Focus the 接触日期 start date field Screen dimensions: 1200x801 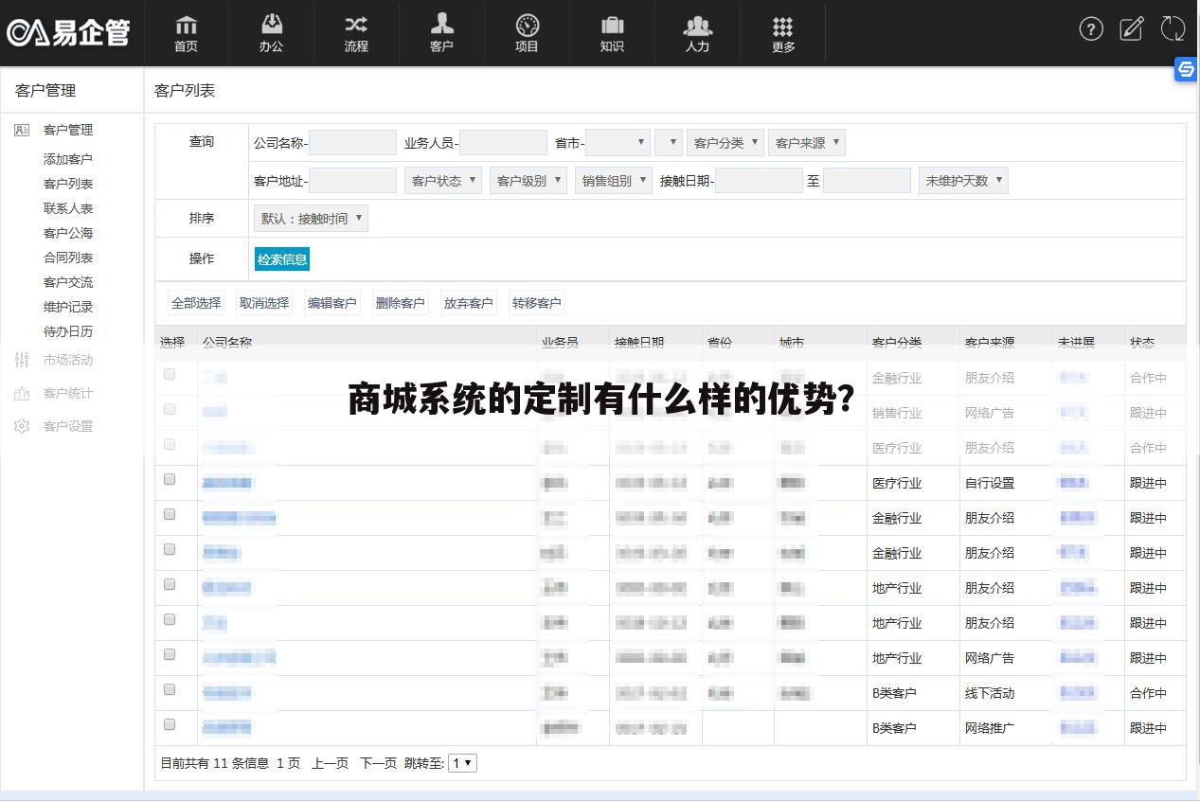(759, 181)
